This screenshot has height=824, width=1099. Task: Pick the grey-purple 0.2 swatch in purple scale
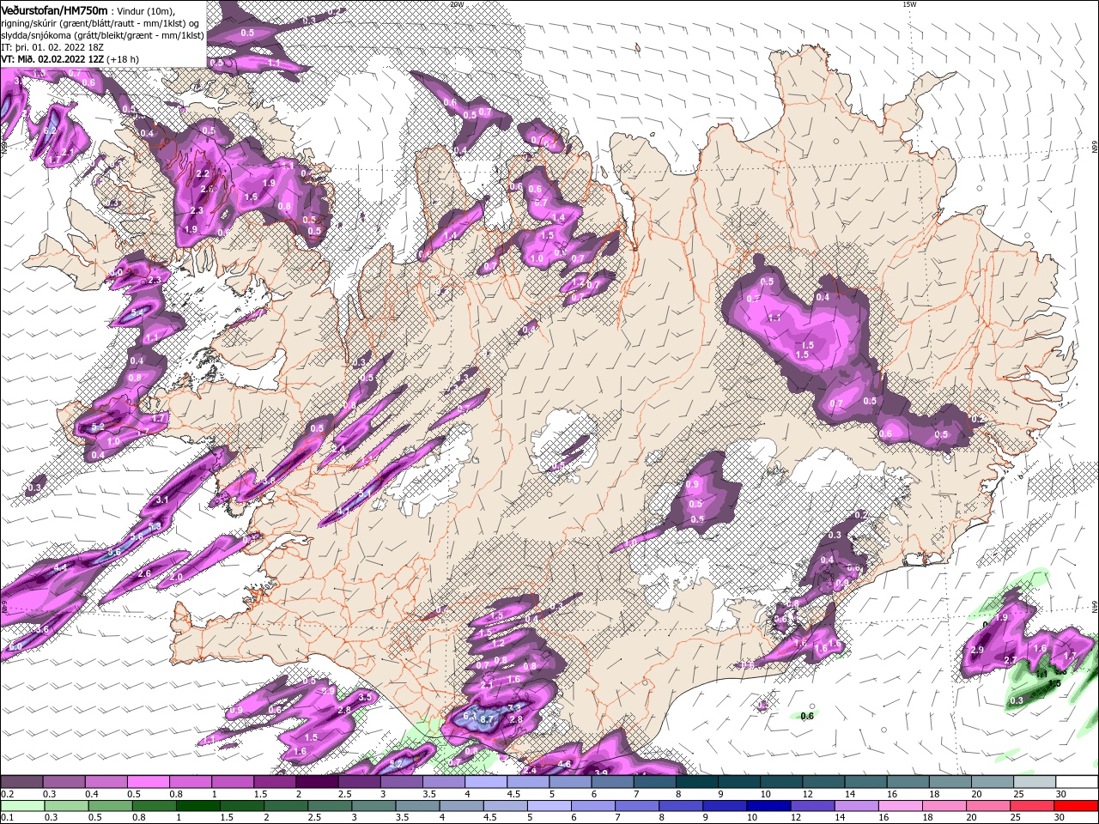(x=21, y=782)
